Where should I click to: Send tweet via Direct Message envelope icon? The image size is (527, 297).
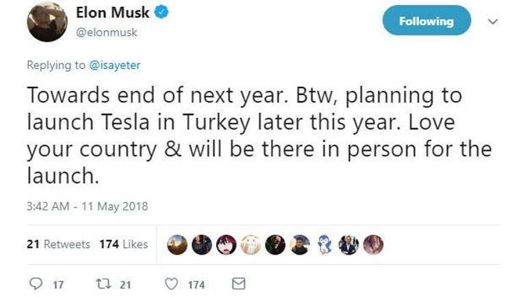[238, 283]
